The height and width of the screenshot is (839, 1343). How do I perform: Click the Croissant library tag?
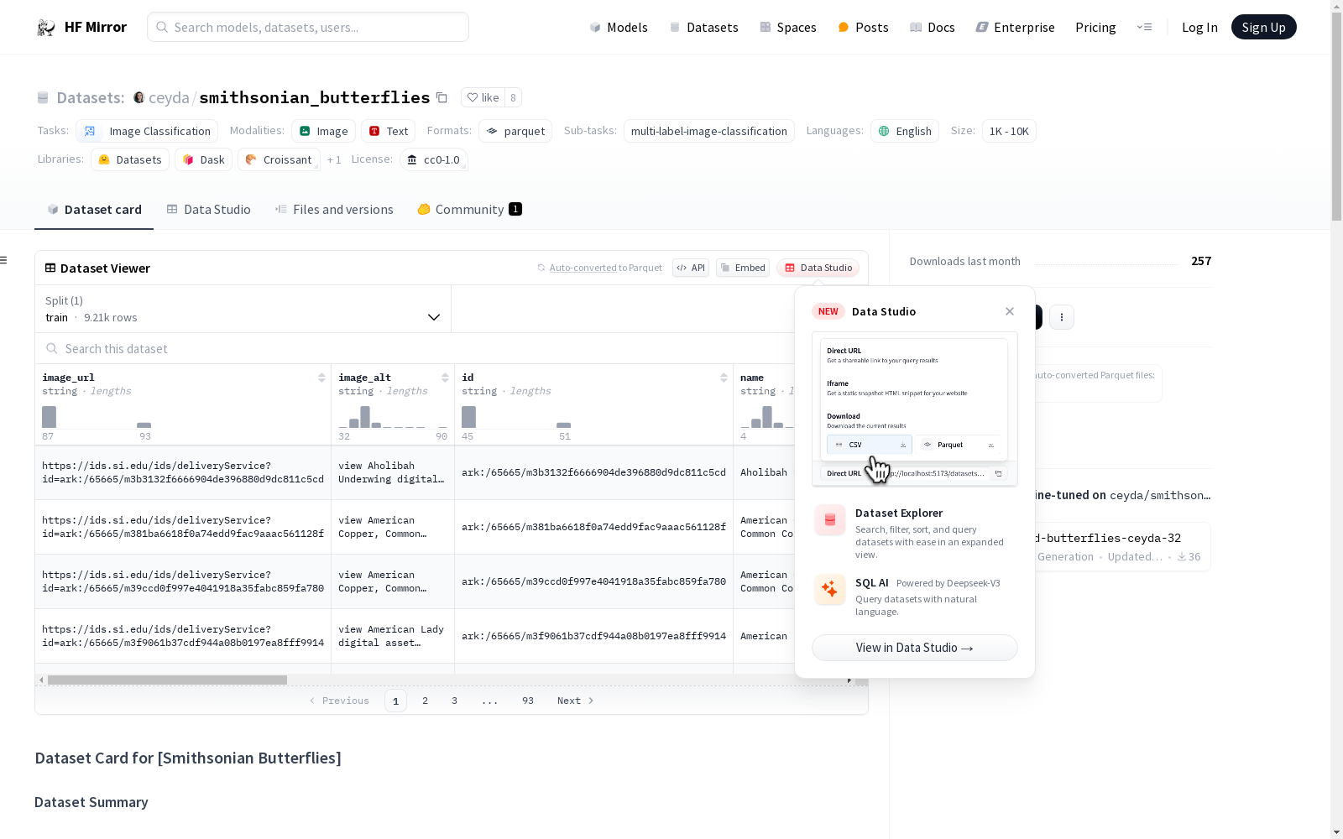click(279, 159)
